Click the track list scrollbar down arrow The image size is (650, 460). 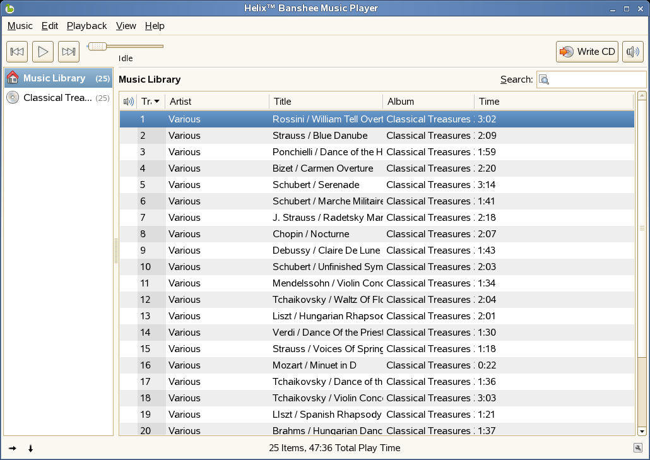(642, 431)
